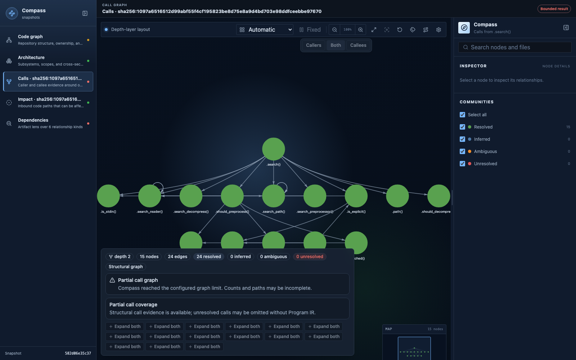Uncheck the Resolved community checkbox
The image size is (576, 360).
pos(462,127)
